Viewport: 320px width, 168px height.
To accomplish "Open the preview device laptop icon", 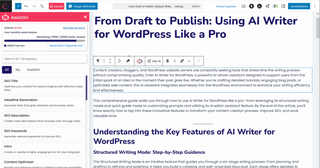I will (243, 6).
